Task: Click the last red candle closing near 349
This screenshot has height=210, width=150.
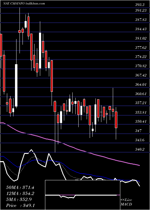Action: coord(116,120)
